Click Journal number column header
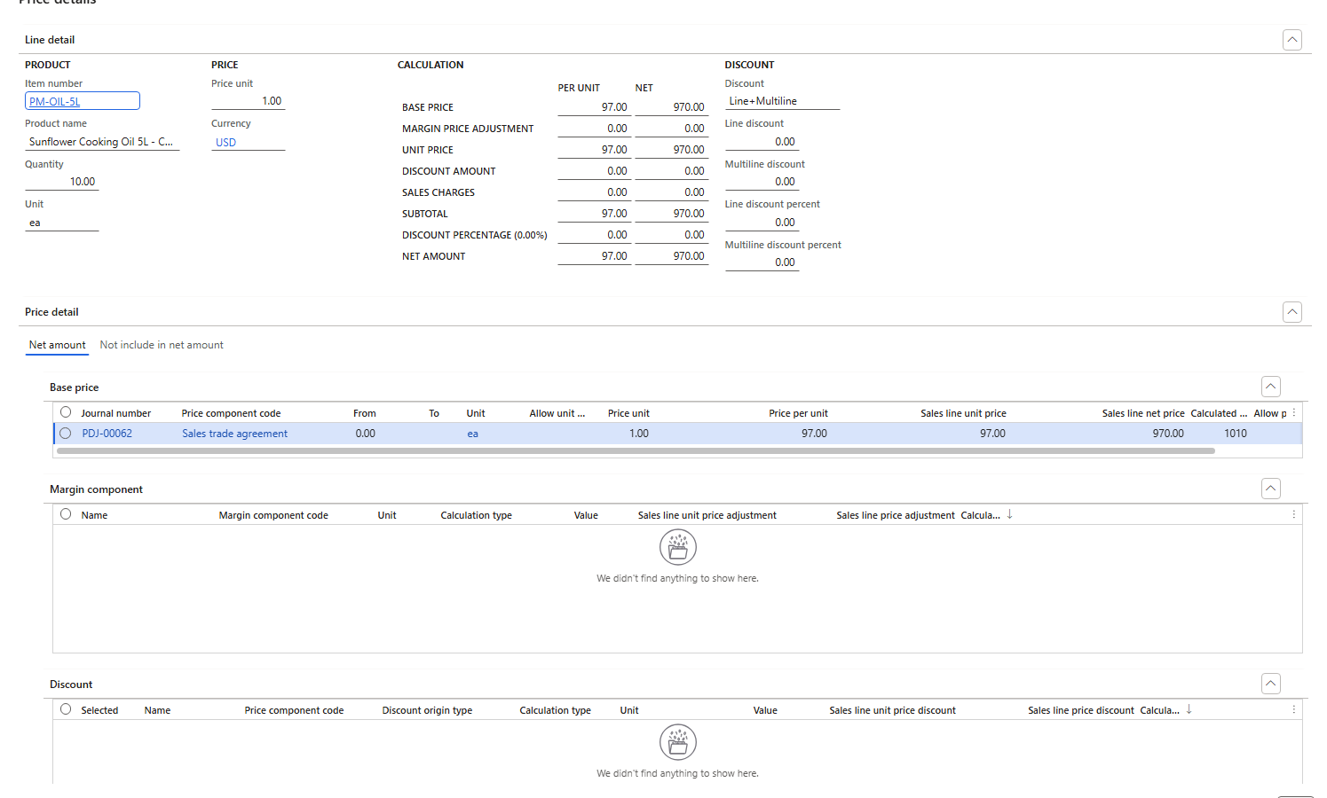Image resolution: width=1327 pixels, height=798 pixels. (x=115, y=413)
